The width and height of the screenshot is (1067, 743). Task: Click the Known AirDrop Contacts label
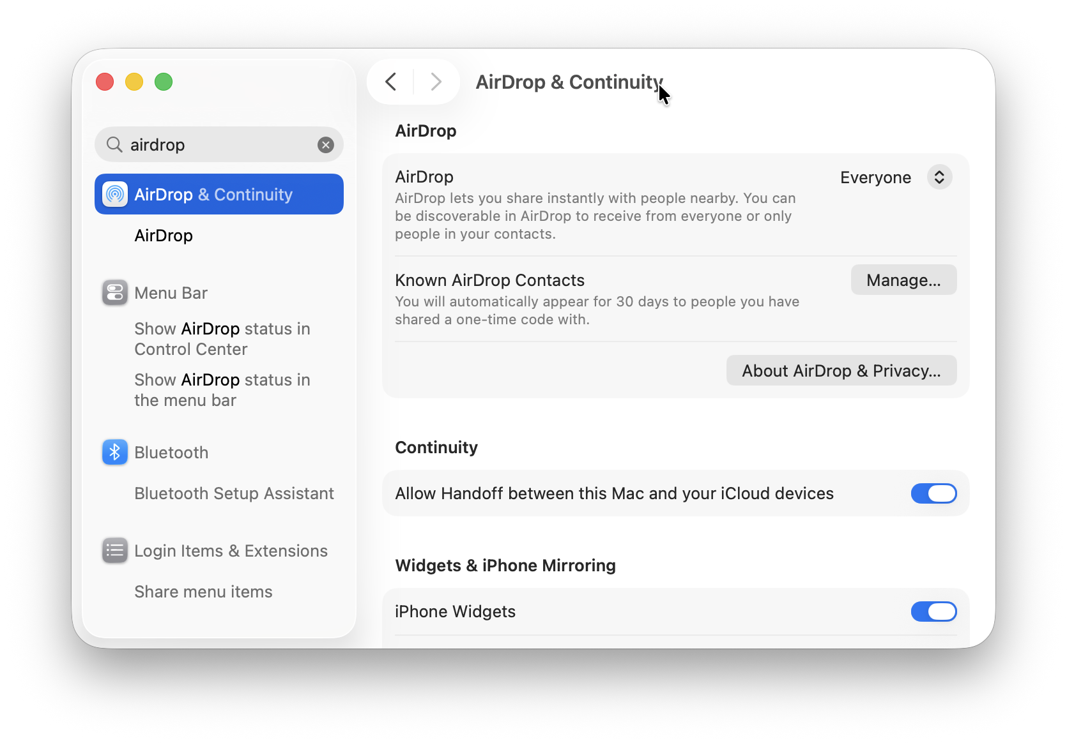(x=489, y=280)
